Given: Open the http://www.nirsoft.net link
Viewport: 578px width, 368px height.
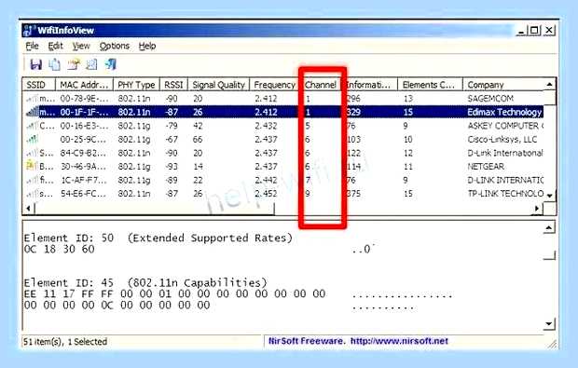Looking at the screenshot, I should point(399,341).
